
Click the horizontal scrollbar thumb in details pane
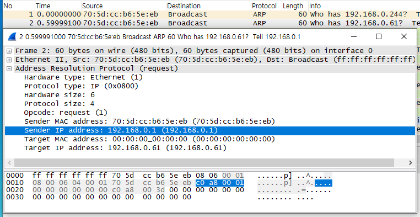click(204, 162)
